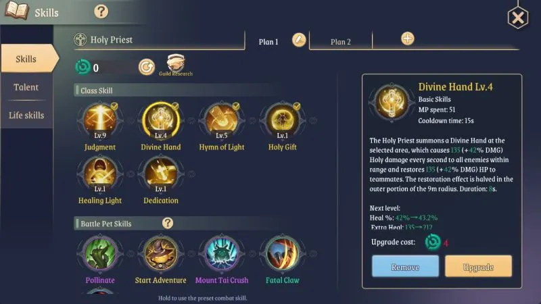The width and height of the screenshot is (541, 304).
Task: Open the Guild Research icon
Action: coord(176,65)
